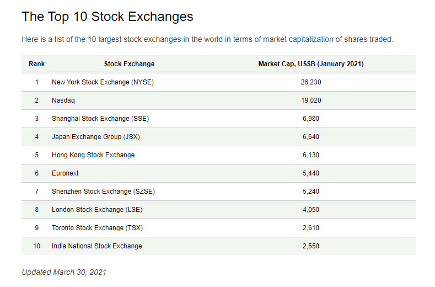This screenshot has height=287, width=435.
Task: Click Shanghai Stock Exchange (SSE) entry
Action: [x=100, y=119]
